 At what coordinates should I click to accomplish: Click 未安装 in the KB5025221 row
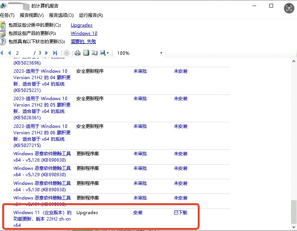181,71
